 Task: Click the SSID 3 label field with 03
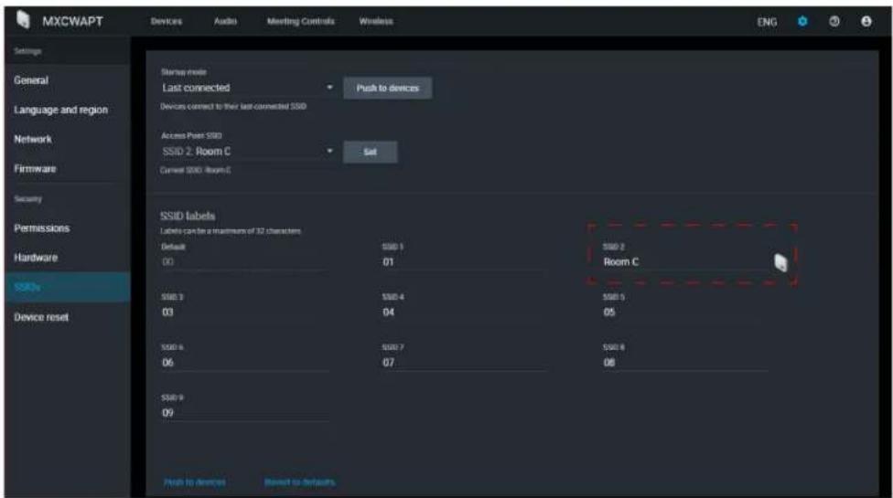click(x=245, y=313)
